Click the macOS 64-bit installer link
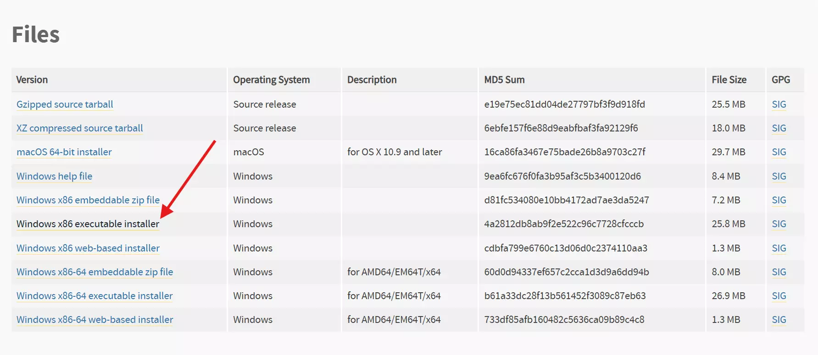Screen dimensions: 818x355 [x=64, y=152]
